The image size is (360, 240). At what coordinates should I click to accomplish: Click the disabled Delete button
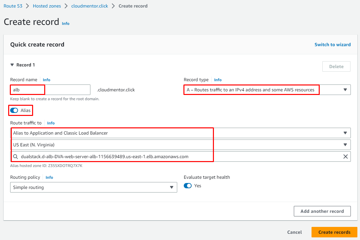(x=336, y=66)
